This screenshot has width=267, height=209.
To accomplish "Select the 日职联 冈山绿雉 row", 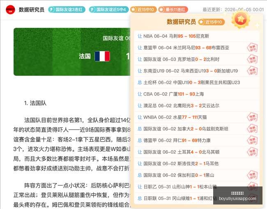I will pos(197,198).
